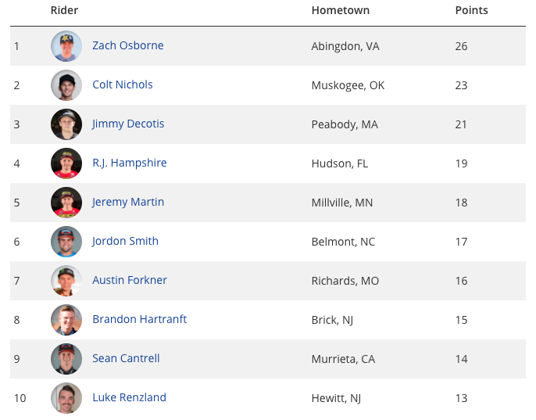Visit Jeremy Martin's profile link
Screen dimensions: 536x420
pyautogui.click(x=128, y=202)
